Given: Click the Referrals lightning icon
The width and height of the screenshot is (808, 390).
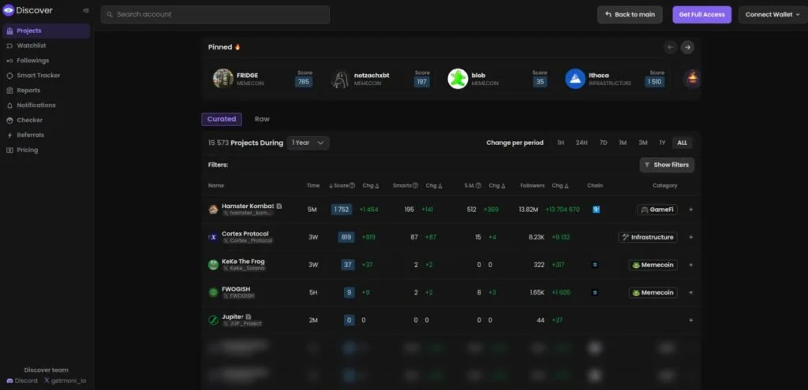Looking at the screenshot, I should click(x=9, y=136).
